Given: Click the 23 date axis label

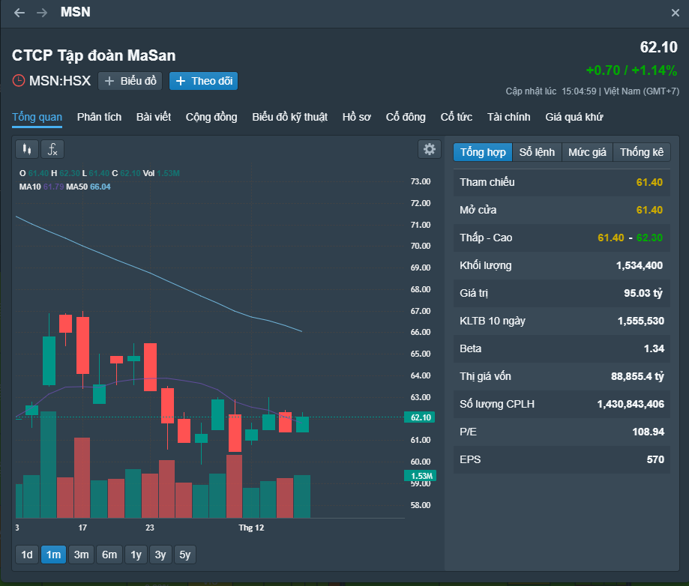Looking at the screenshot, I should [150, 528].
